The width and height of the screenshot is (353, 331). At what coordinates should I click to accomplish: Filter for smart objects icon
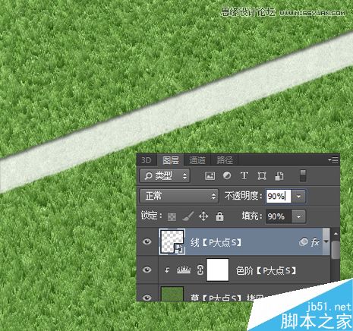click(x=279, y=175)
